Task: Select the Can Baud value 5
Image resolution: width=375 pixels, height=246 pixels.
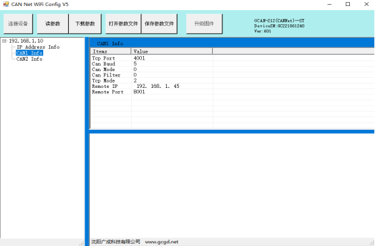Action: (x=135, y=64)
